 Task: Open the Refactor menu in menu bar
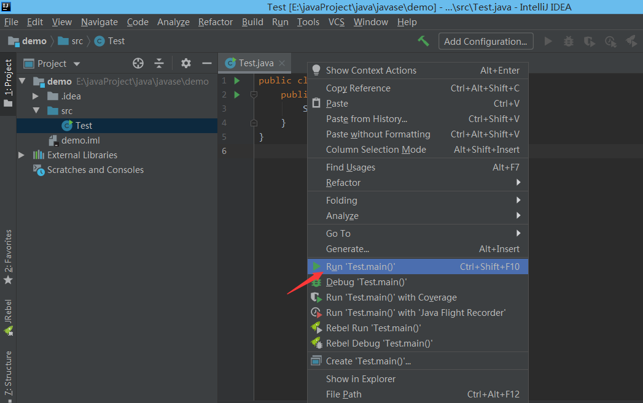click(x=216, y=22)
